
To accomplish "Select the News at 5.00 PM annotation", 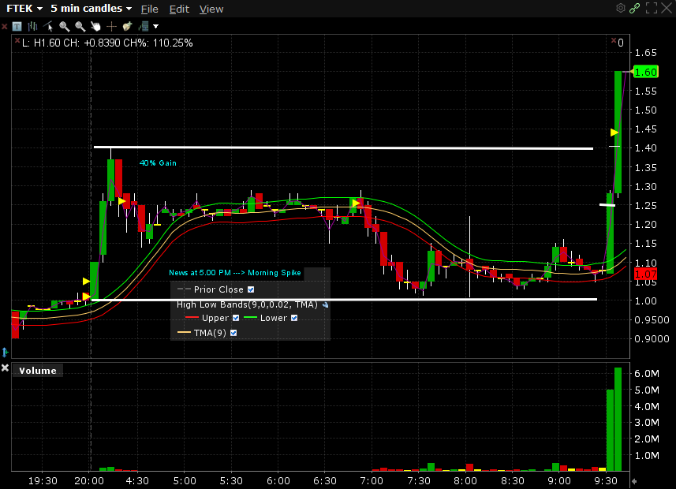I will click(x=235, y=273).
